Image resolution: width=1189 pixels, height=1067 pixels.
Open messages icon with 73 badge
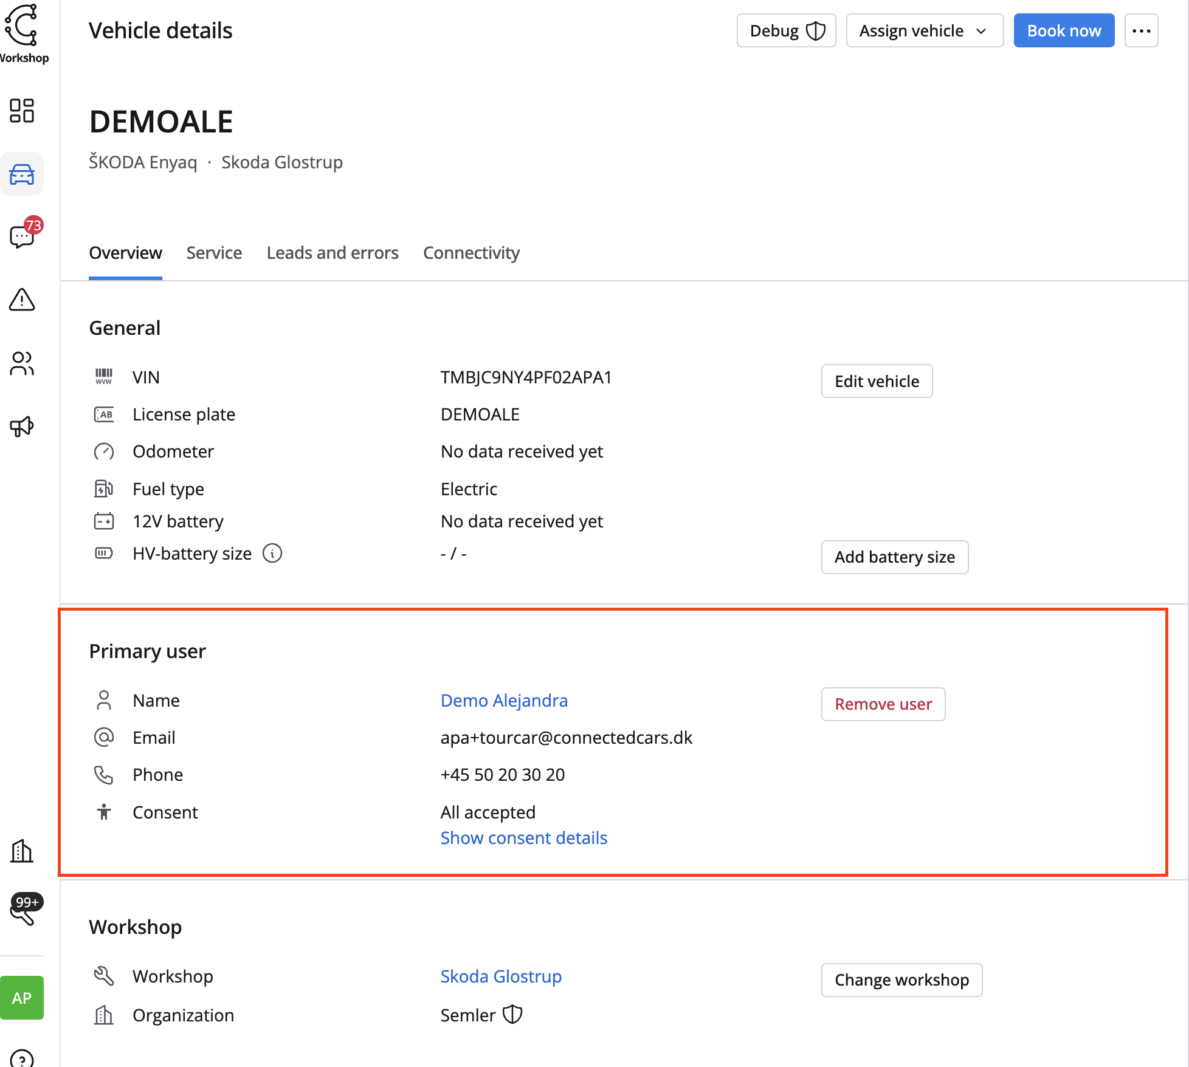coord(22,236)
